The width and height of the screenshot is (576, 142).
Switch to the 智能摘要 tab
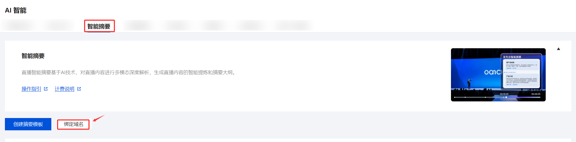[99, 26]
